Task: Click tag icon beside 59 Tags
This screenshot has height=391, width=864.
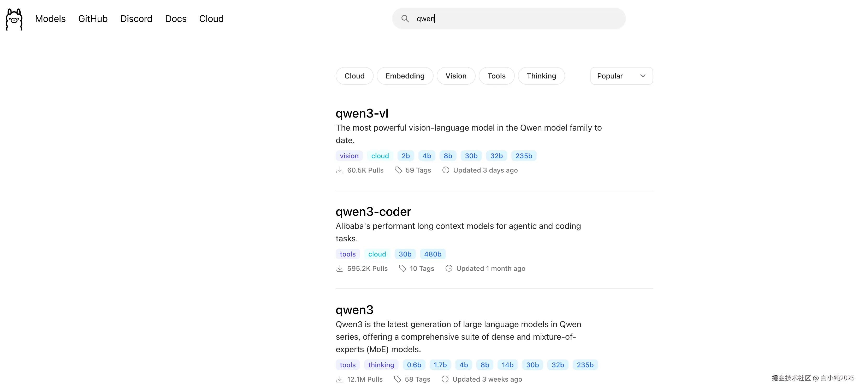Action: (398, 170)
